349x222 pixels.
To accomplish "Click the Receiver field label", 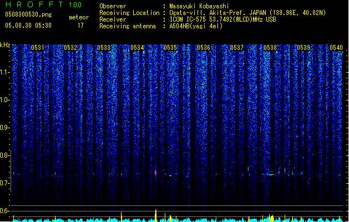I will coord(113,19).
